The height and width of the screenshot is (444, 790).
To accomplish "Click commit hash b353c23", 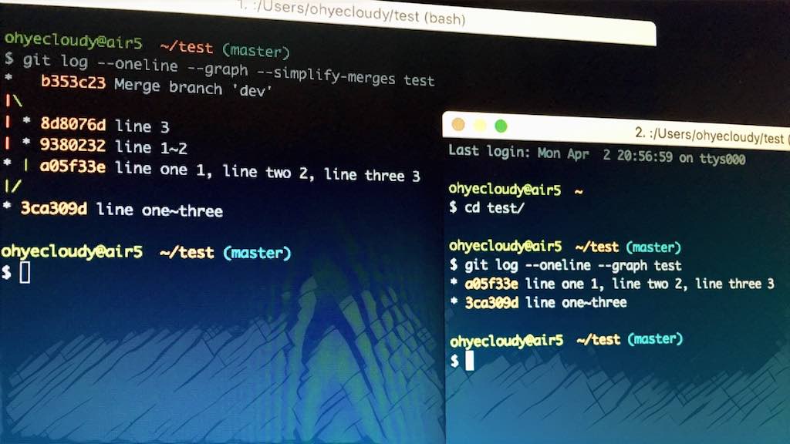I will pyautogui.click(x=73, y=82).
